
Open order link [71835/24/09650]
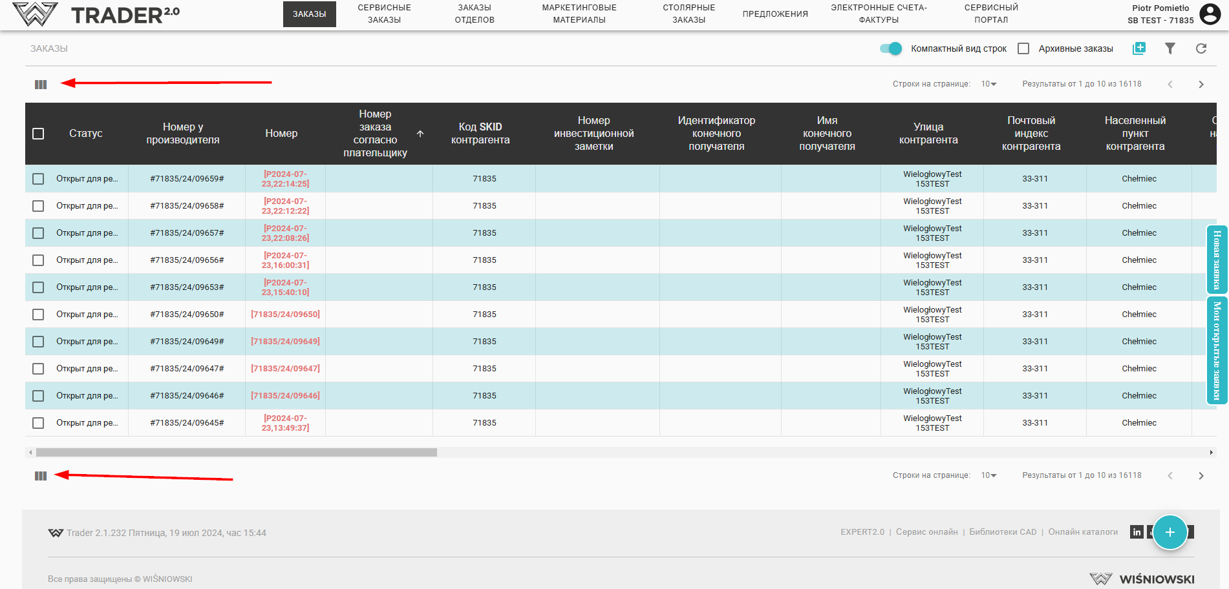285,315
